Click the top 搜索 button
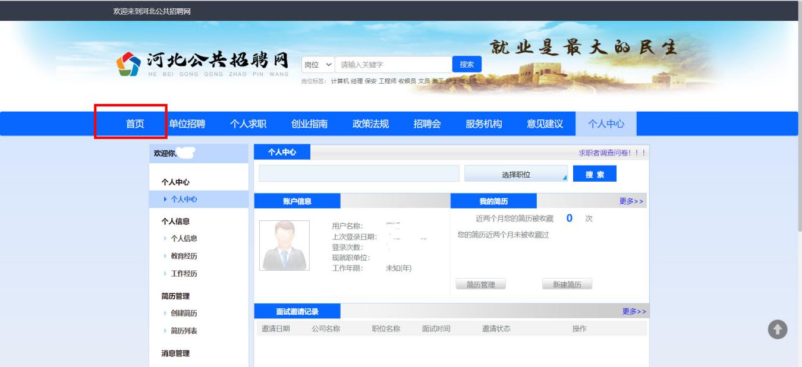This screenshot has height=367, width=802. [467, 64]
